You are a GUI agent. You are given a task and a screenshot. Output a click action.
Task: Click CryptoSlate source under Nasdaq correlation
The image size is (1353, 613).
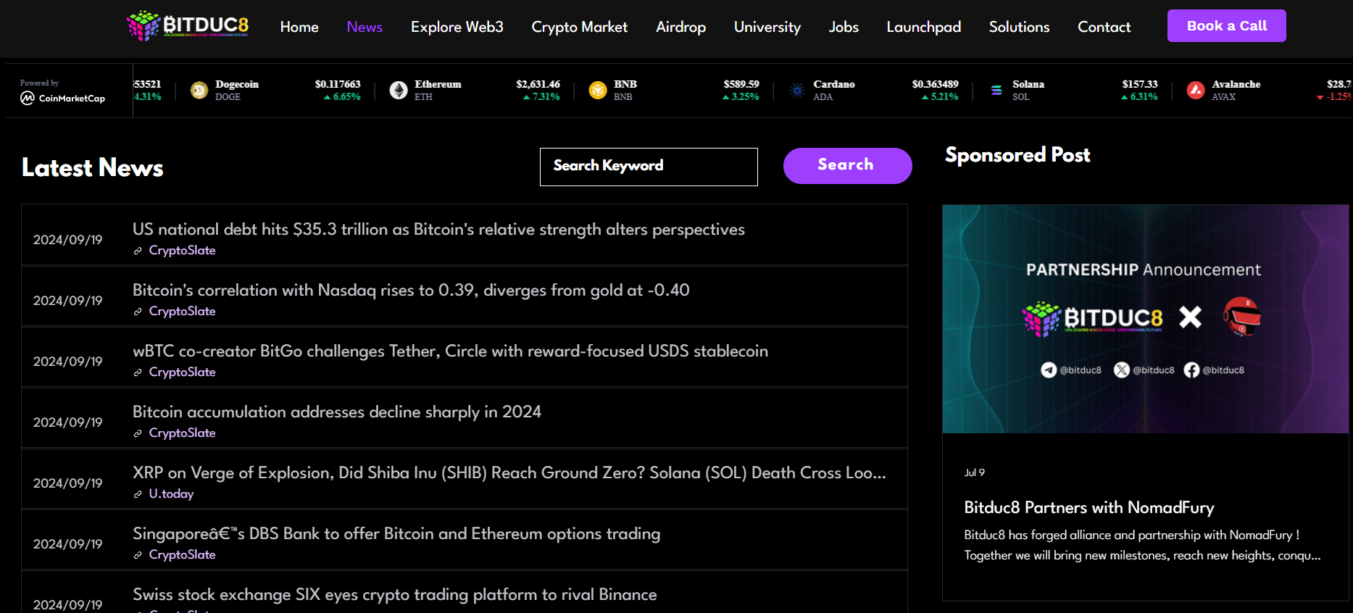point(182,312)
